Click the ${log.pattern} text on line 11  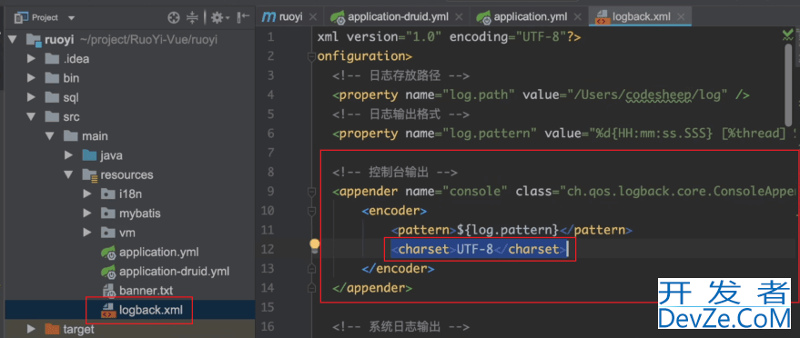click(x=509, y=230)
